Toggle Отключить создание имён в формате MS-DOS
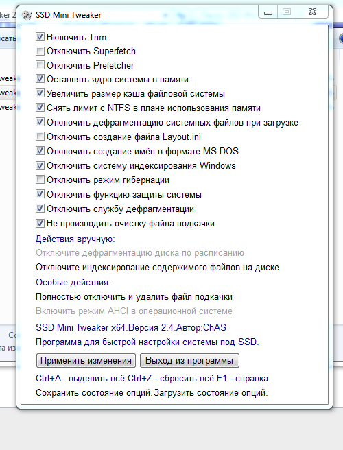Viewport: 343px width, 450px height. [x=40, y=151]
